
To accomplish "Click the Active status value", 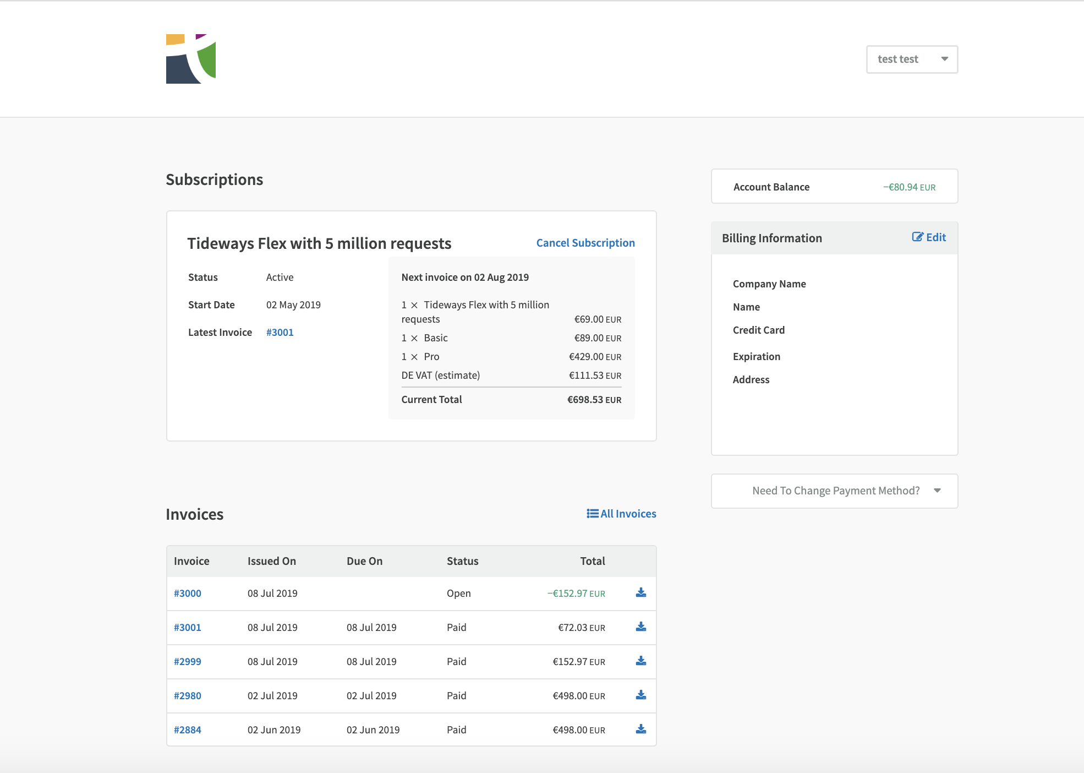I will click(280, 277).
